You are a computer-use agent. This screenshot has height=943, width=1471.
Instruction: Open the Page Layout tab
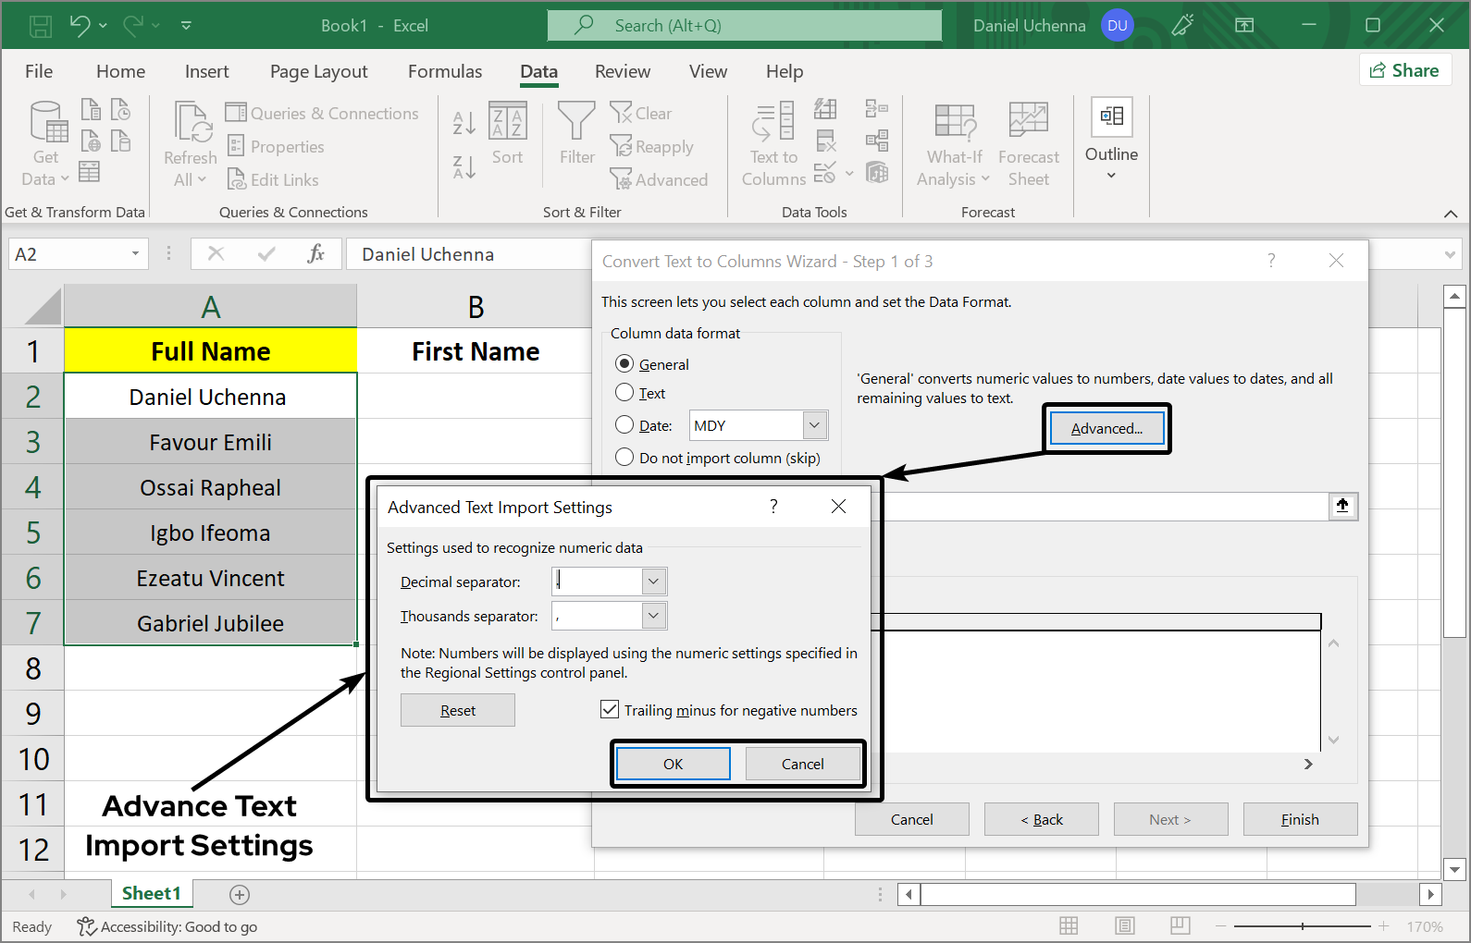coord(318,71)
